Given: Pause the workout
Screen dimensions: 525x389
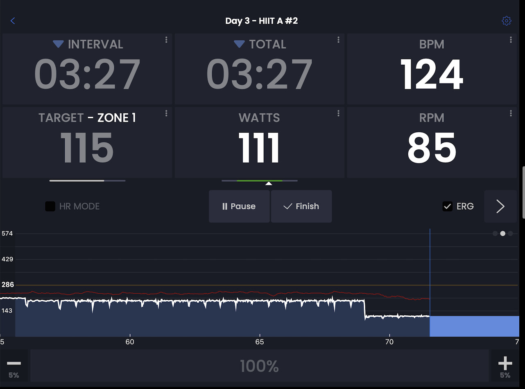Looking at the screenshot, I should pyautogui.click(x=239, y=206).
